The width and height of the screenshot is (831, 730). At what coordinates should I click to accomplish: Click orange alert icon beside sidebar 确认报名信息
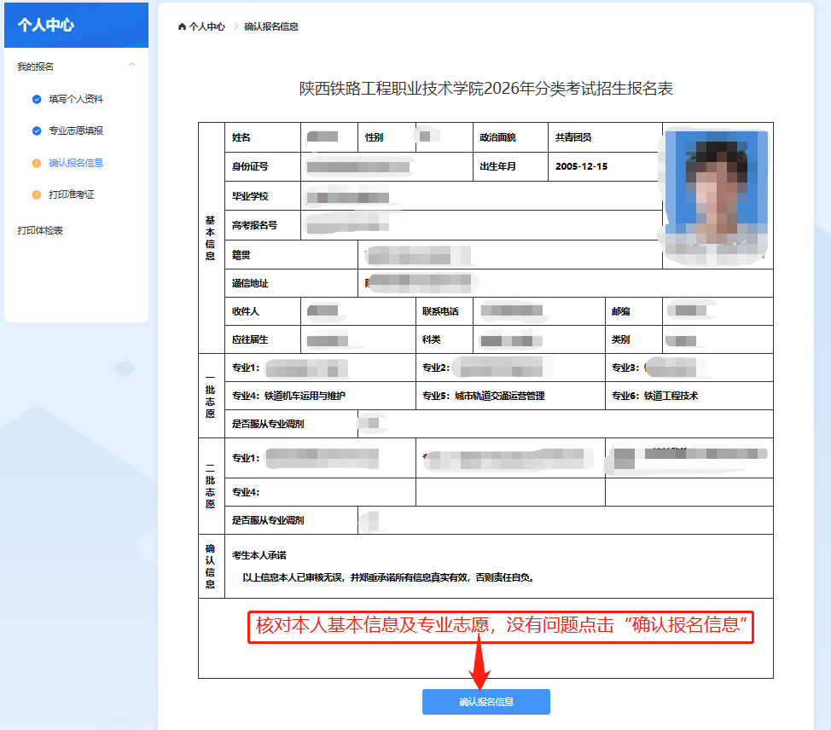click(37, 163)
